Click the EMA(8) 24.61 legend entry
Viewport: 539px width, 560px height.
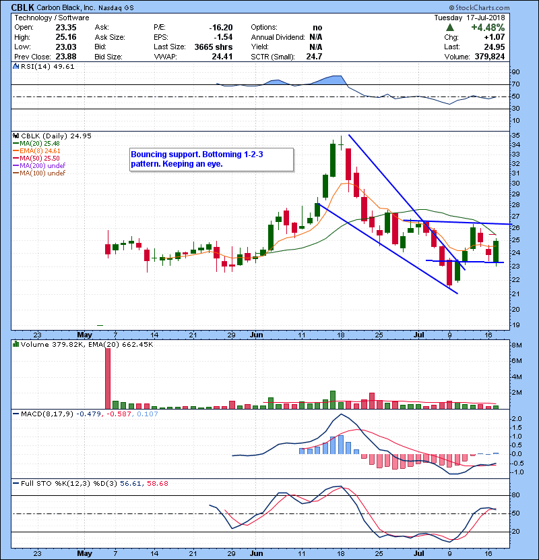[40, 150]
